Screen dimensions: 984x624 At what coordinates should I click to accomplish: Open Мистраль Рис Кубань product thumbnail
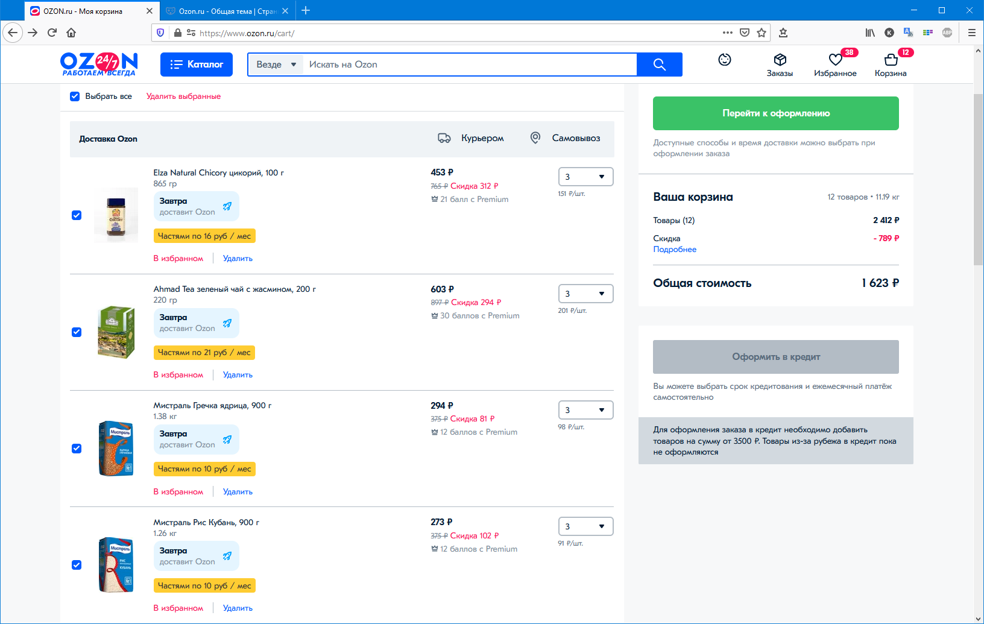[116, 565]
